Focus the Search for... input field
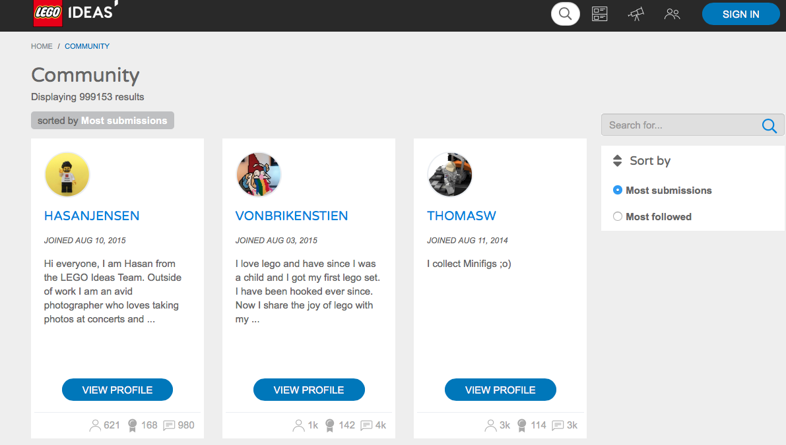Image resolution: width=786 pixels, height=445 pixels. (680, 125)
